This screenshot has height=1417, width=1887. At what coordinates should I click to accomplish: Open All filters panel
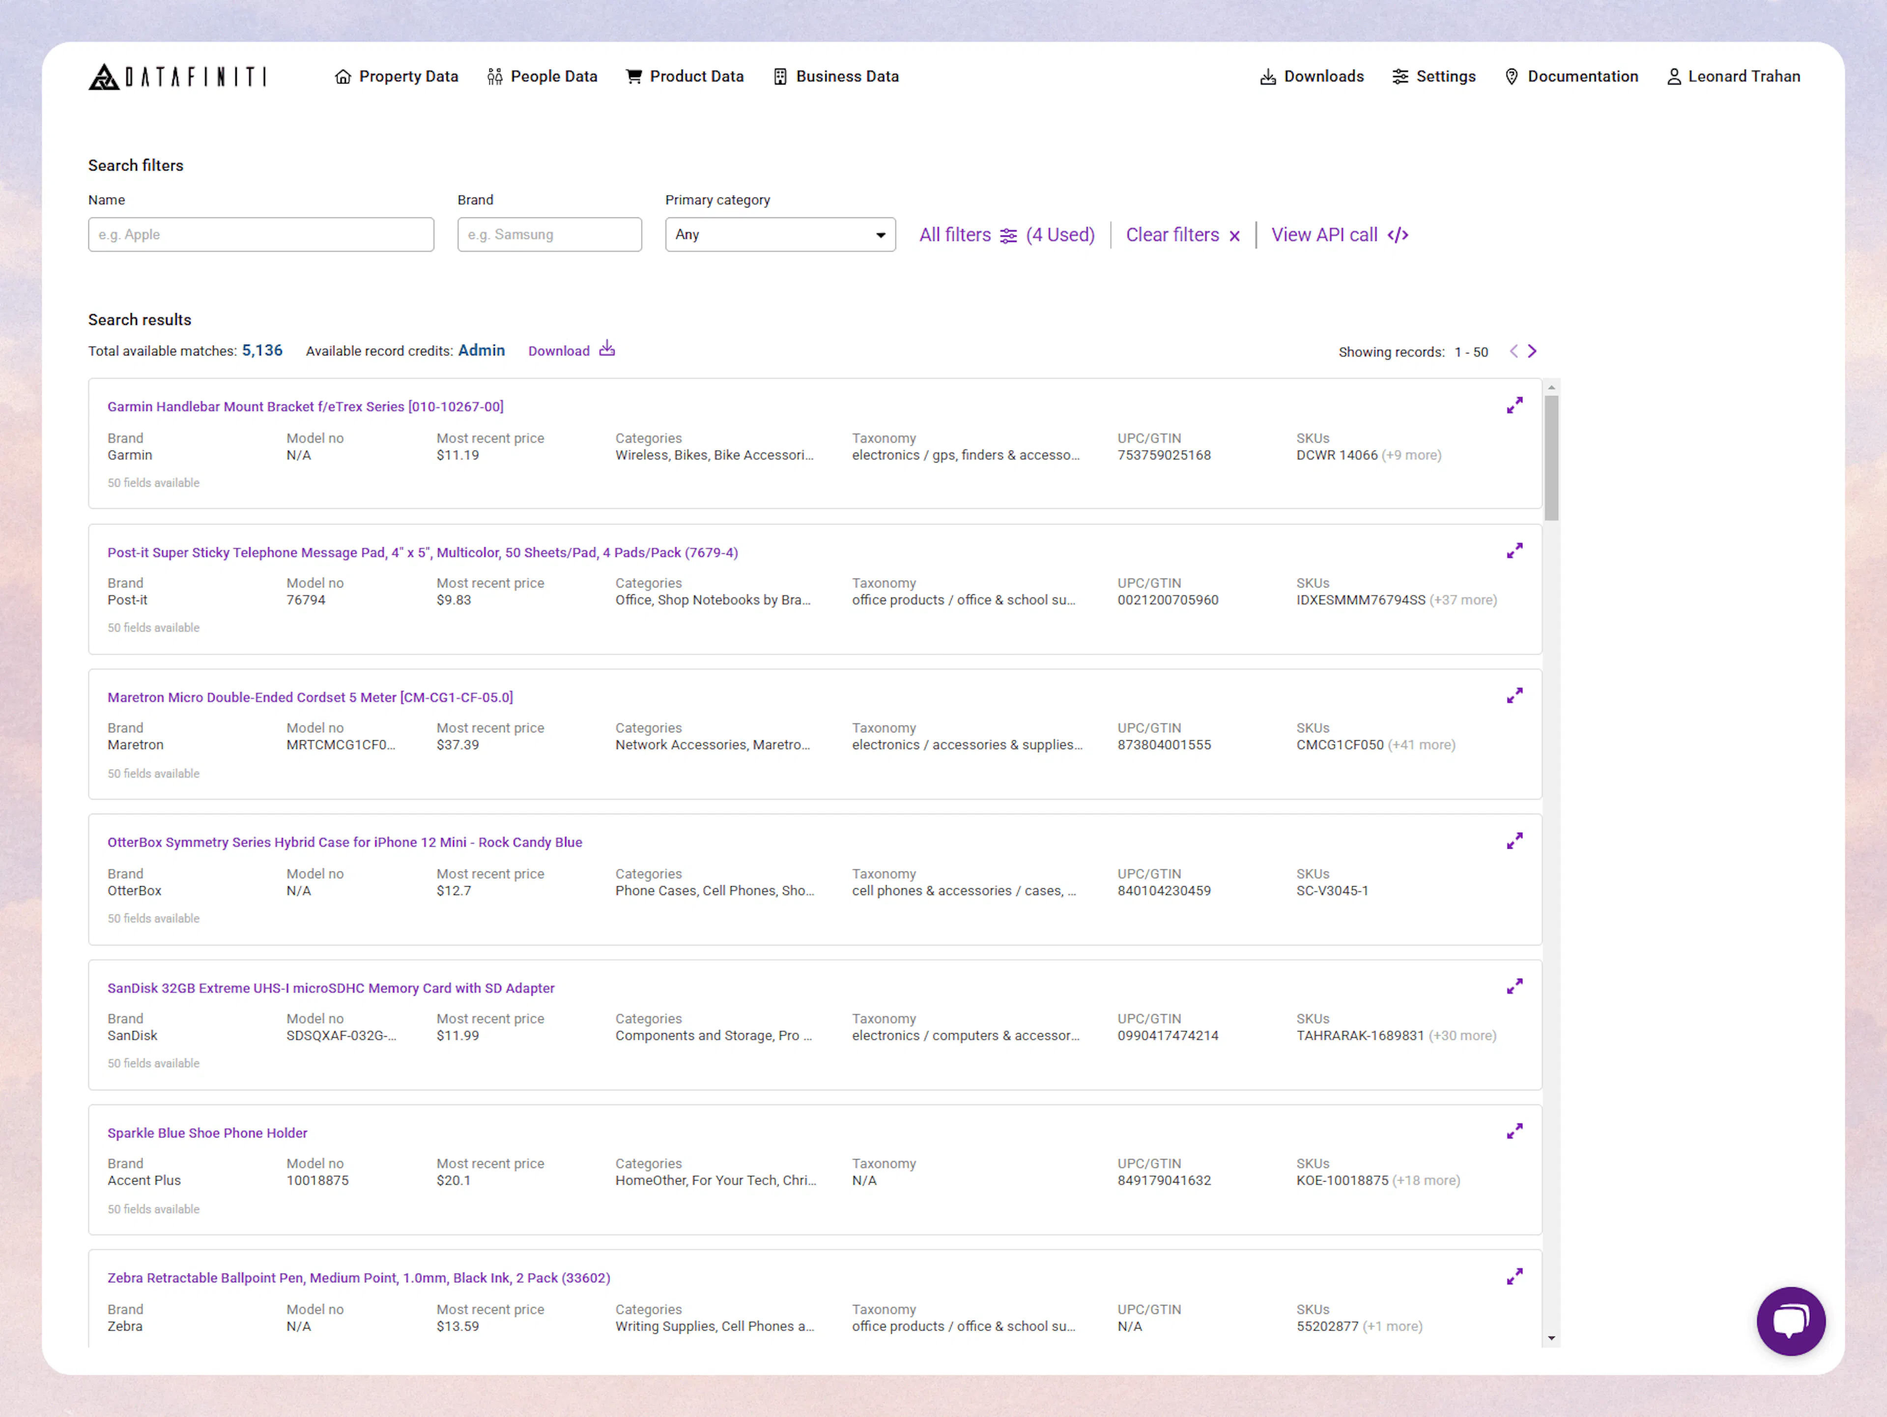pos(955,234)
